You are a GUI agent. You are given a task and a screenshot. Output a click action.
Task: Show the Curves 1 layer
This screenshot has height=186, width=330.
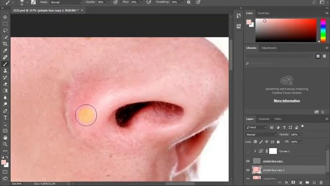(247, 151)
